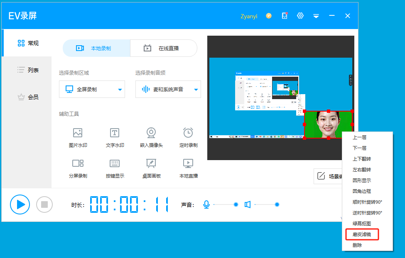This screenshot has width=405, height=258.
Task: Toggle the speaker icon for system sound
Action: coord(248,204)
